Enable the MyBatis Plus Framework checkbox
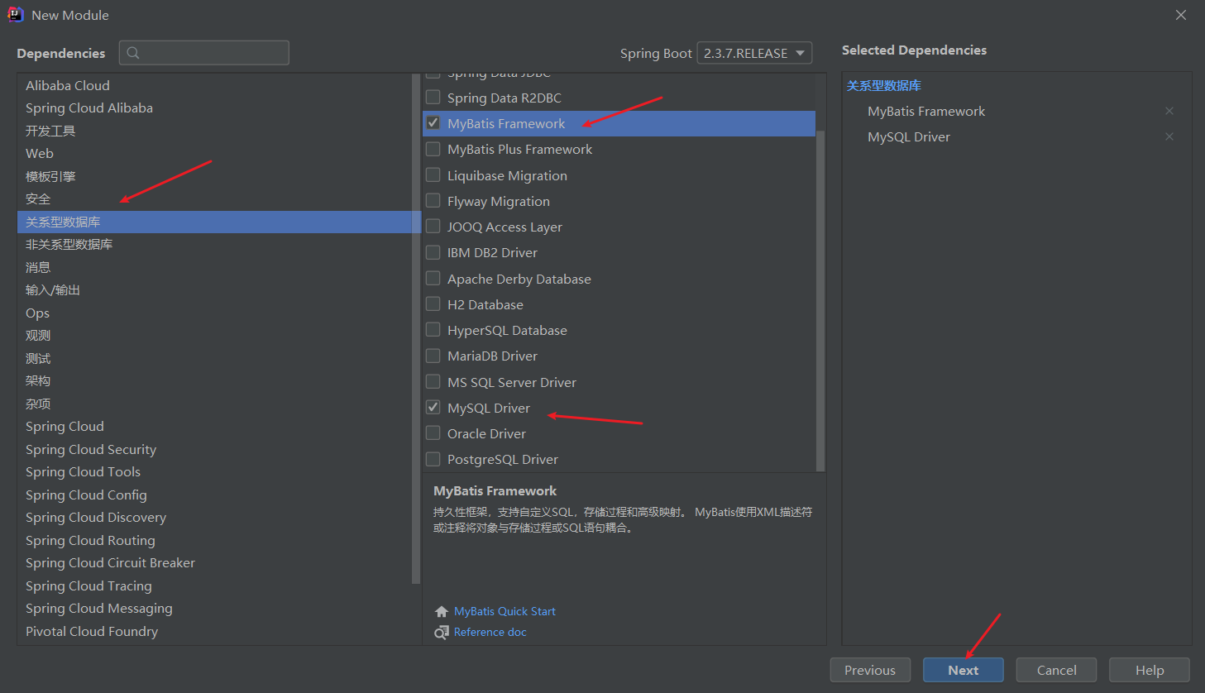This screenshot has height=693, width=1205. click(x=433, y=149)
